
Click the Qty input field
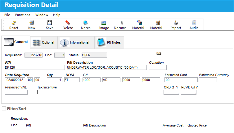(x=55, y=80)
